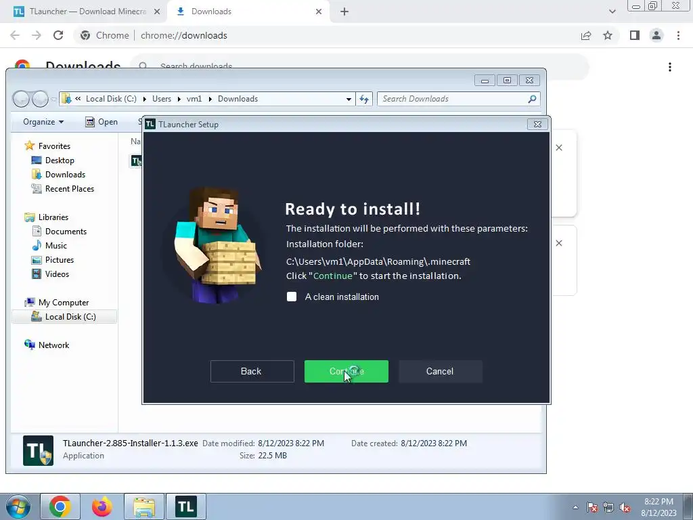693x520 pixels.
Task: Bookmark this page with star icon
Action: click(608, 35)
